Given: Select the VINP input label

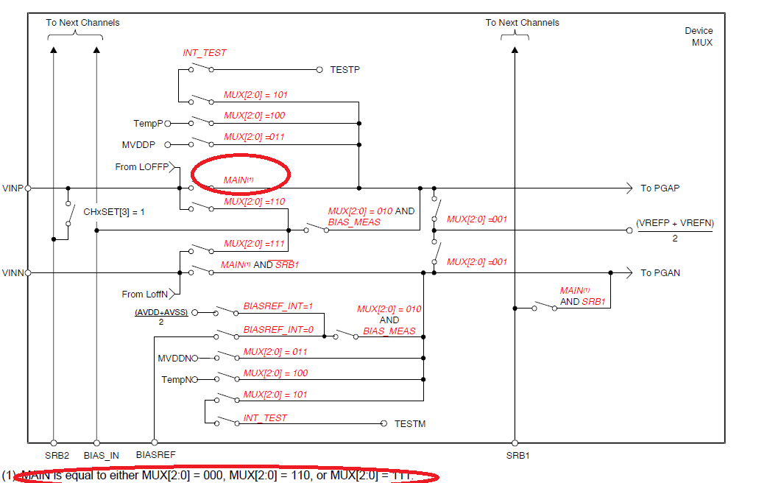Looking at the screenshot, I should (13, 188).
